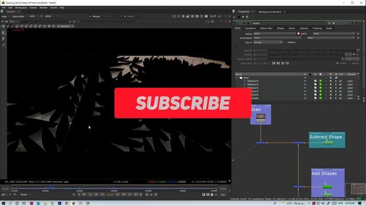366x206 pixels.
Task: Open the Shape tab in properties
Action: (281, 28)
